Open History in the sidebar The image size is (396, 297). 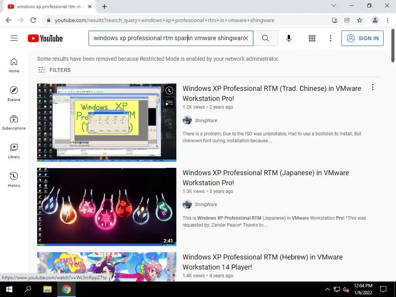[14, 179]
